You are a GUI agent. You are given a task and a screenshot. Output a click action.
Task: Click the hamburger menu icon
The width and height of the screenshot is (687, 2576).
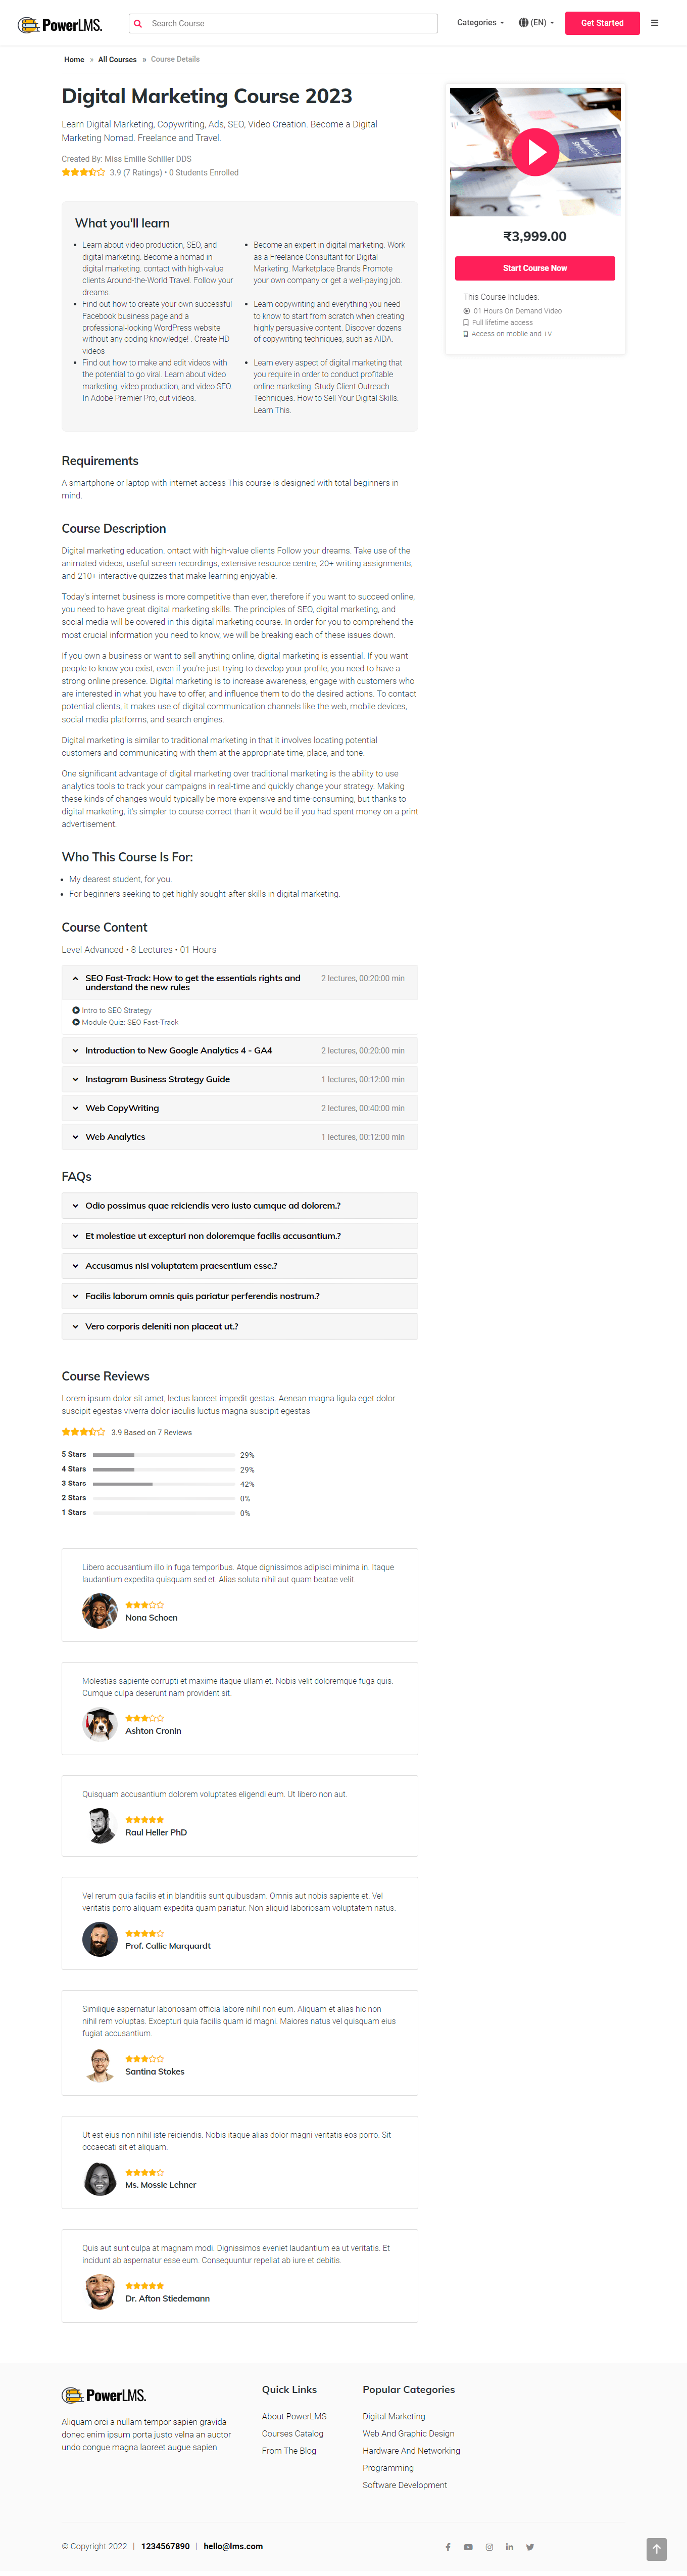click(x=654, y=23)
